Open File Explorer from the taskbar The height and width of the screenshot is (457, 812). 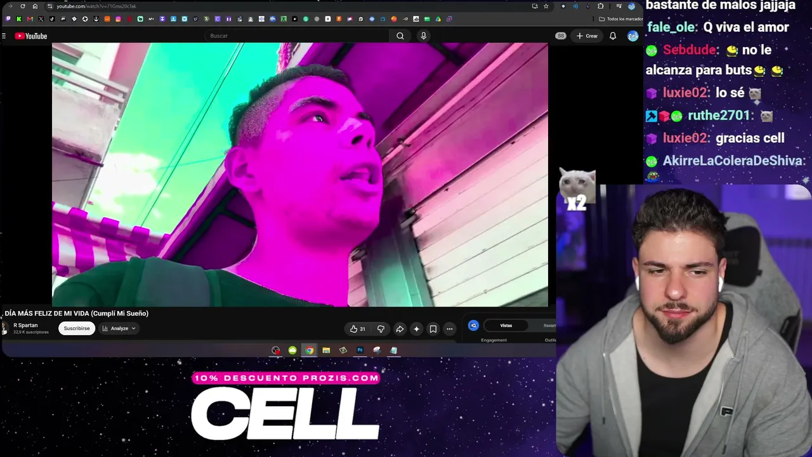tap(326, 350)
